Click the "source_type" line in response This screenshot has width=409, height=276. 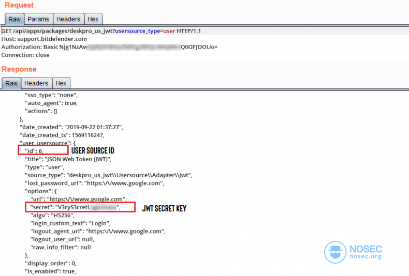pos(109,175)
